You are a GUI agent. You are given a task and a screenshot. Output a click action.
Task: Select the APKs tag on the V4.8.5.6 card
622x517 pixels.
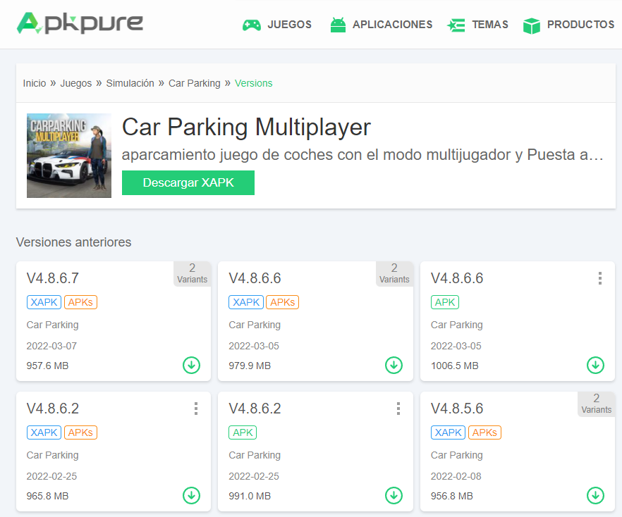tap(484, 432)
